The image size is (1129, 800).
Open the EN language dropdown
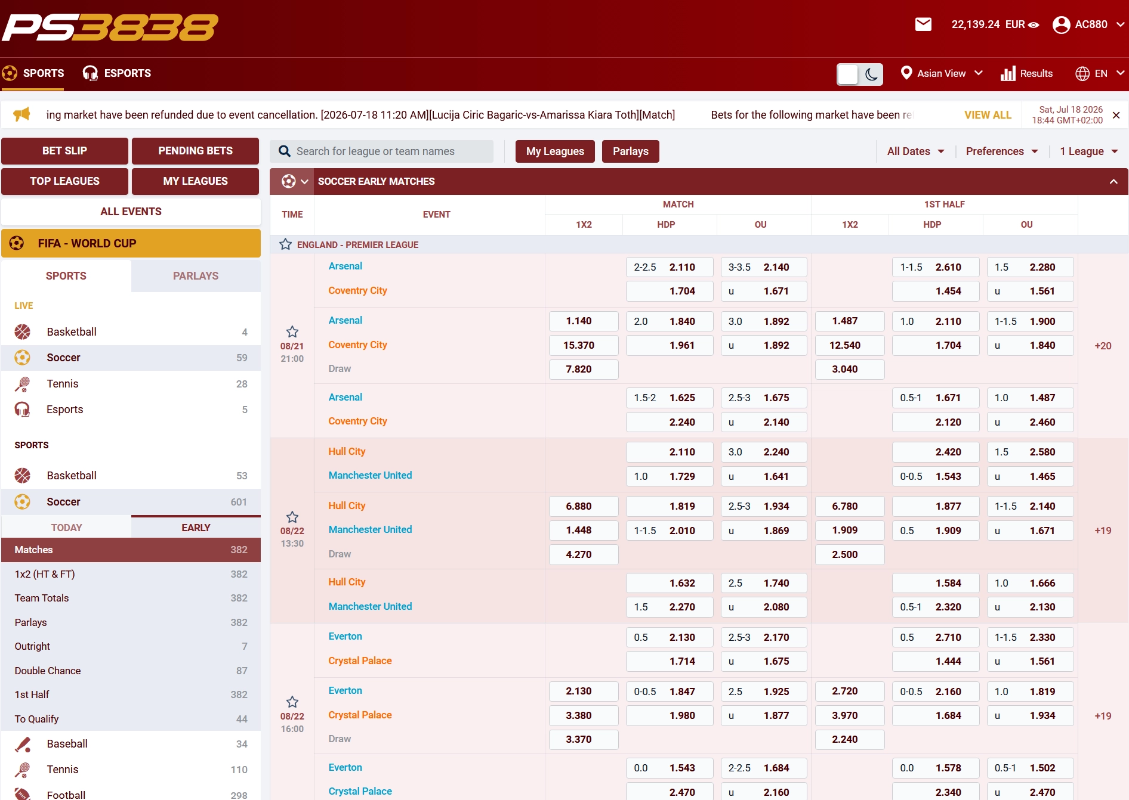point(1100,73)
